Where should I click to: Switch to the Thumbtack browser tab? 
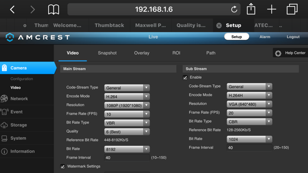coord(109,25)
